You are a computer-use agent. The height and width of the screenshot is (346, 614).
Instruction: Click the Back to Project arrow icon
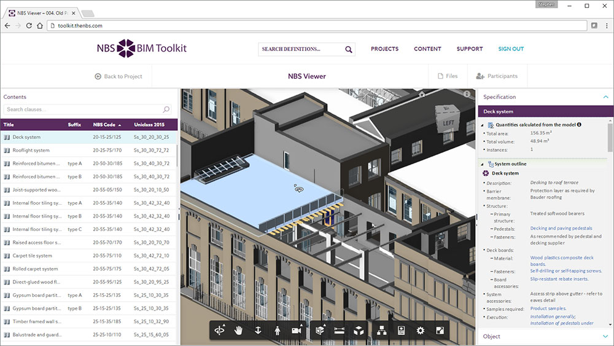(x=98, y=76)
